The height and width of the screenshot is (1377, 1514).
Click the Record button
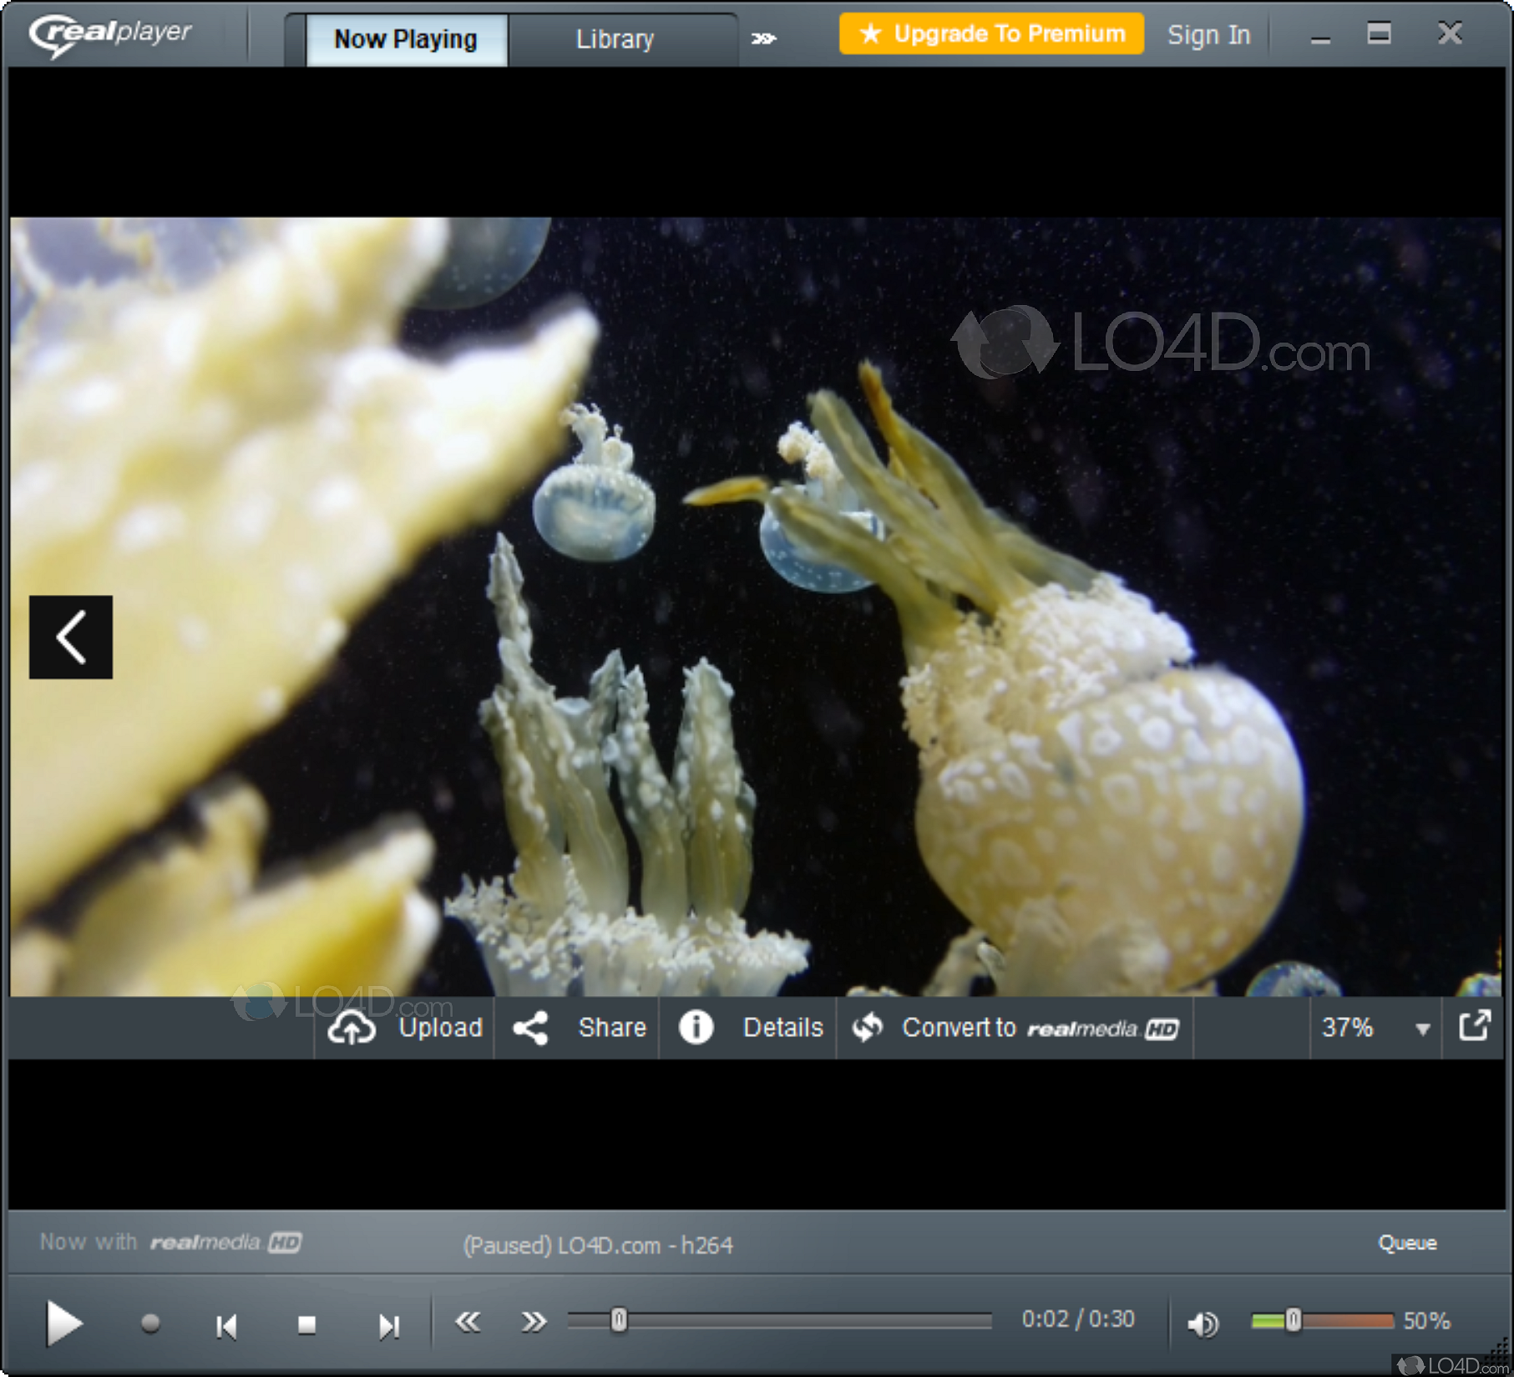(150, 1324)
